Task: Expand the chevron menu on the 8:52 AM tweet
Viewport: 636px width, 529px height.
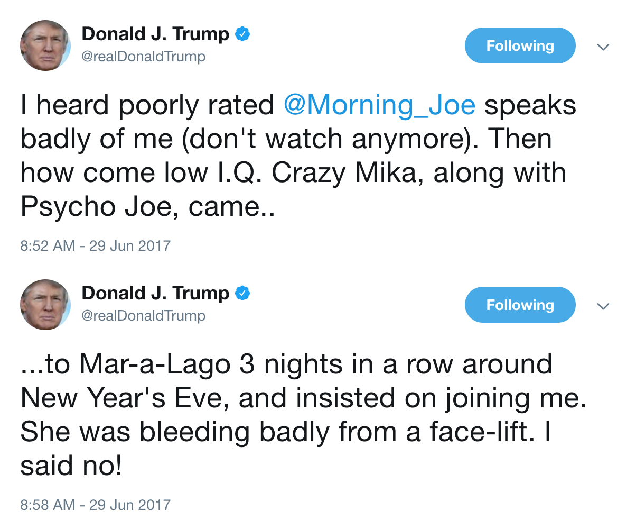Action: (603, 47)
